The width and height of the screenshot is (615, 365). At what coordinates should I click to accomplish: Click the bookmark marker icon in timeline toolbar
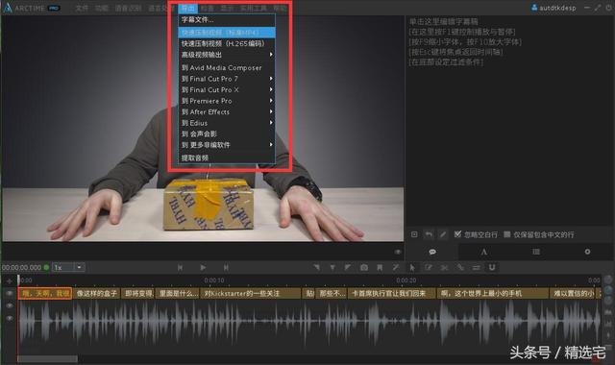click(x=380, y=267)
